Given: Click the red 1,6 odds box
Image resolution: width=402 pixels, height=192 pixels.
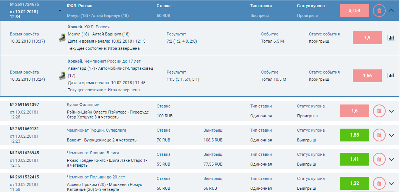Looking at the screenshot, I should pyautogui.click(x=354, y=111).
